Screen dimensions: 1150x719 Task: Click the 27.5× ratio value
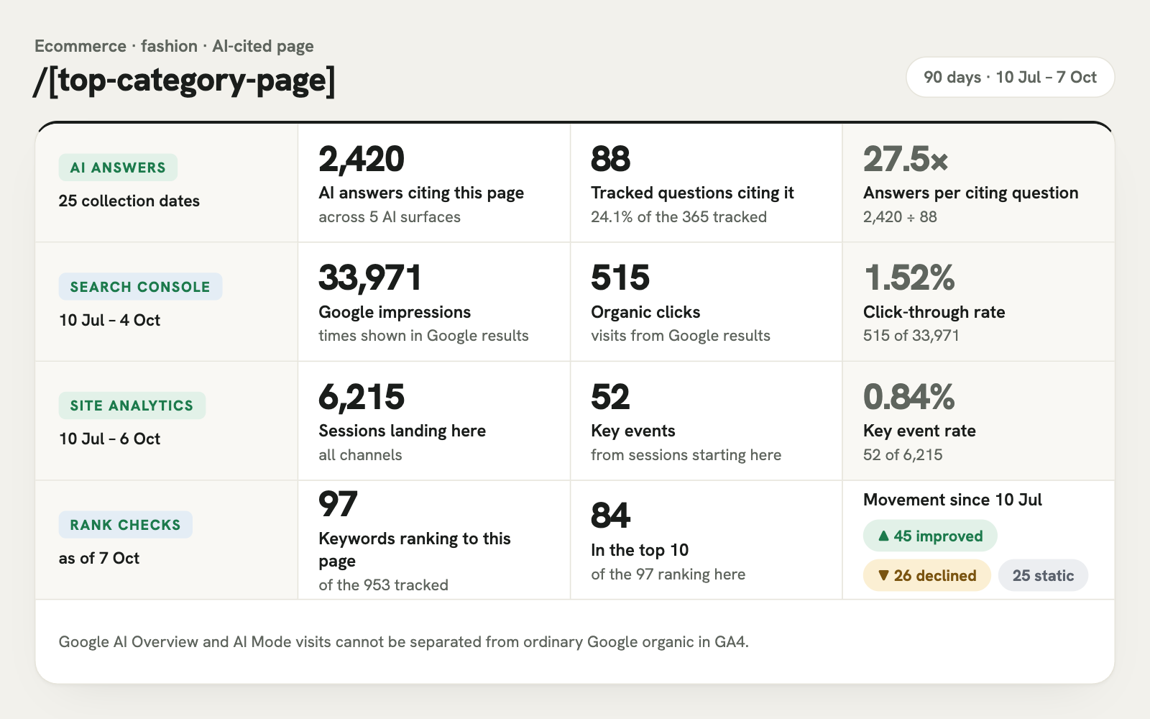point(906,159)
